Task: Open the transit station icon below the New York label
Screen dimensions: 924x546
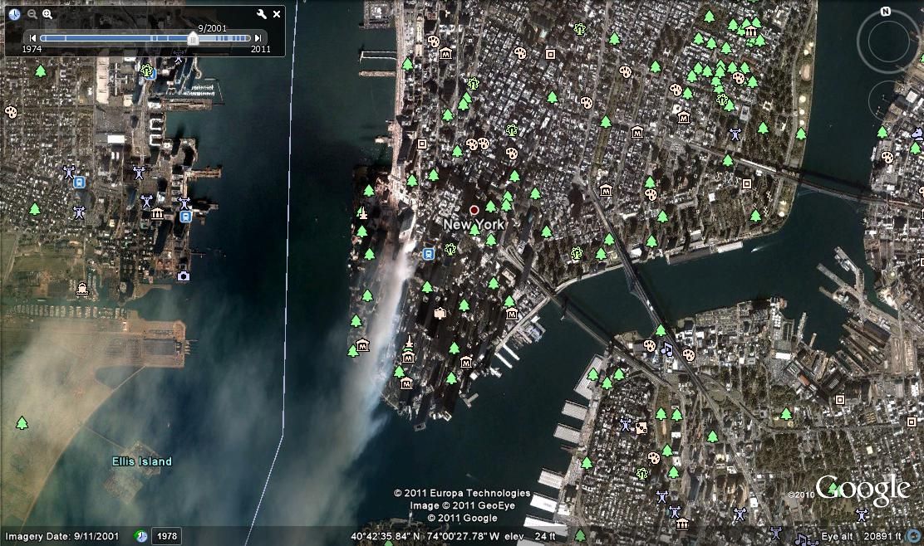Action: click(429, 254)
